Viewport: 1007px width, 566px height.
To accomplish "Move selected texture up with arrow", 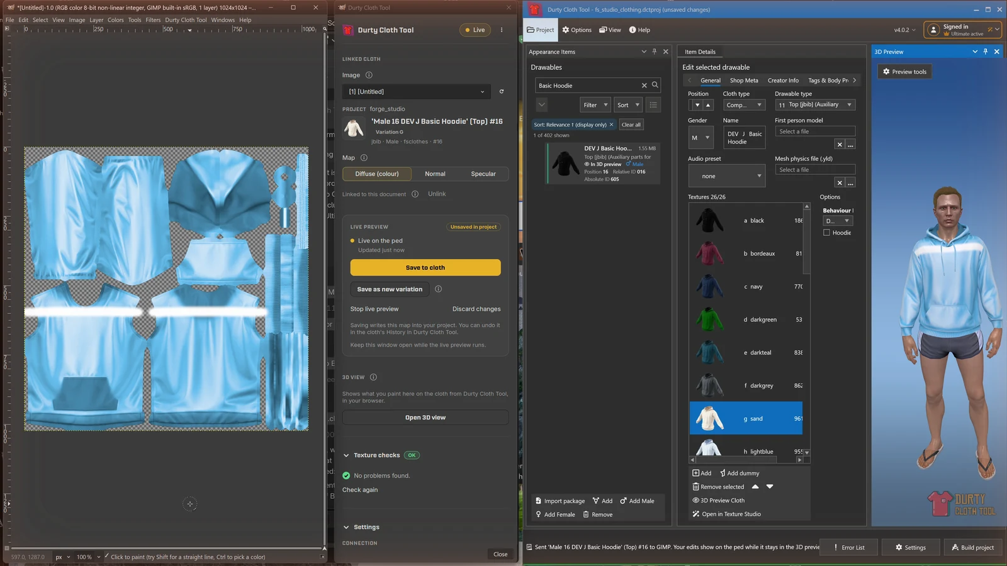I will point(755,487).
